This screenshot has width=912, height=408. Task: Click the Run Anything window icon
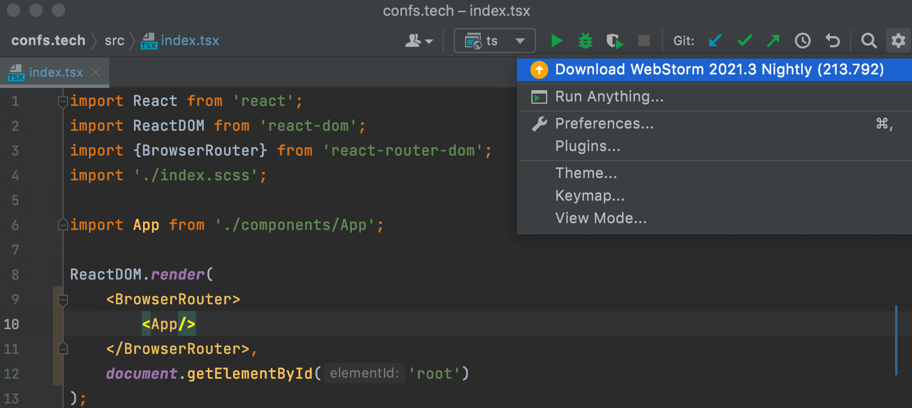[539, 97]
